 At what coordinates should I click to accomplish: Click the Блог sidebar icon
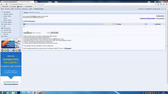(x=2, y=26)
